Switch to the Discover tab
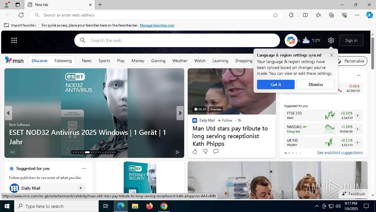 coord(40,61)
